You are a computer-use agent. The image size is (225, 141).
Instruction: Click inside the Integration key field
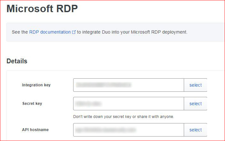128,85
